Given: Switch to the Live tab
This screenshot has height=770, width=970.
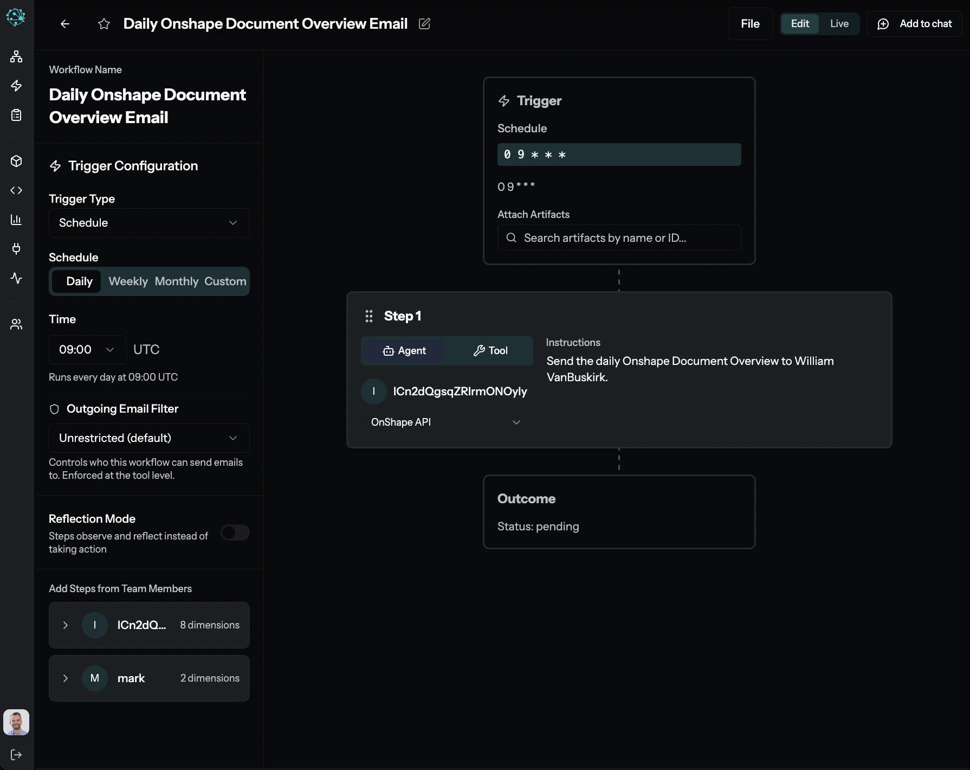Looking at the screenshot, I should [x=839, y=24].
